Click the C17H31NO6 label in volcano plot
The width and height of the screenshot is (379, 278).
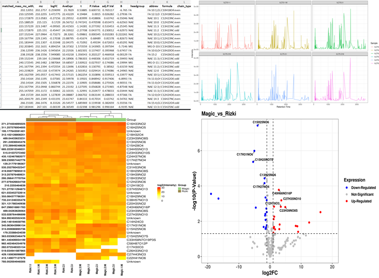click(248, 154)
